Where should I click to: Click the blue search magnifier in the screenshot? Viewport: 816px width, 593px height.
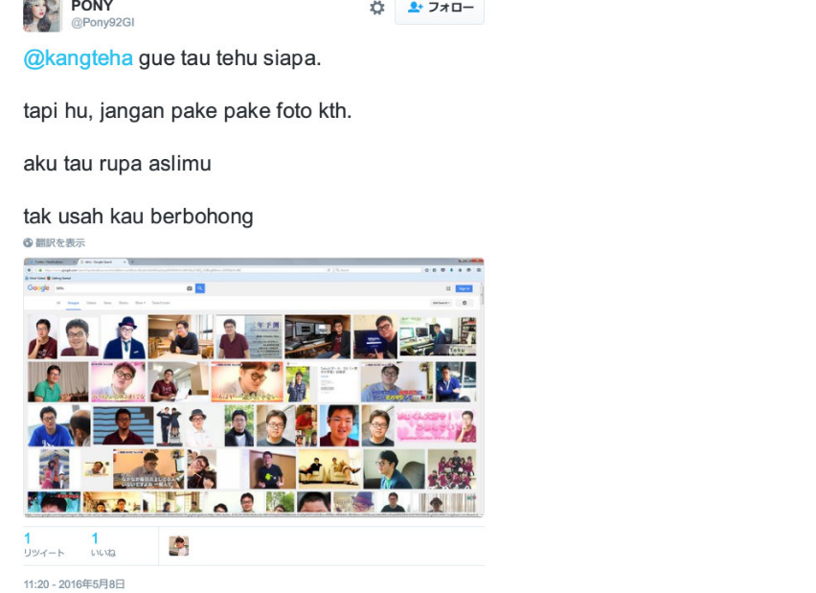(x=200, y=288)
